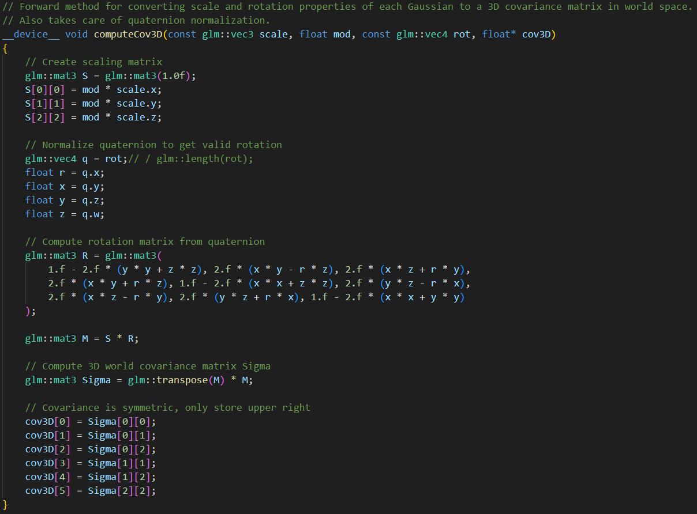Click the opening curly brace of the function

[x=5, y=48]
